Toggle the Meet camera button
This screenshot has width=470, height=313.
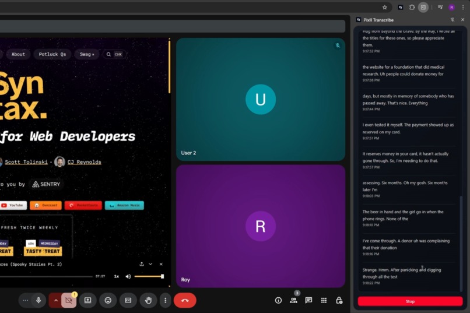pyautogui.click(x=69, y=300)
